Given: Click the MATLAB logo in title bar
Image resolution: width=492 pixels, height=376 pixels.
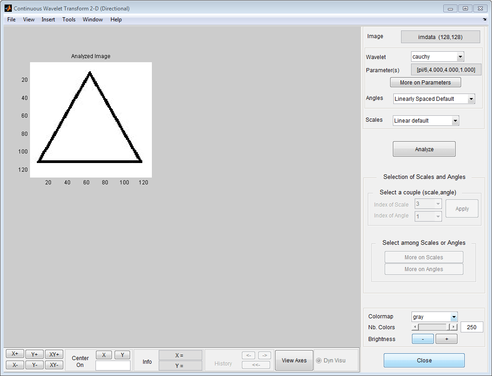Looking at the screenshot, I should tap(8, 8).
